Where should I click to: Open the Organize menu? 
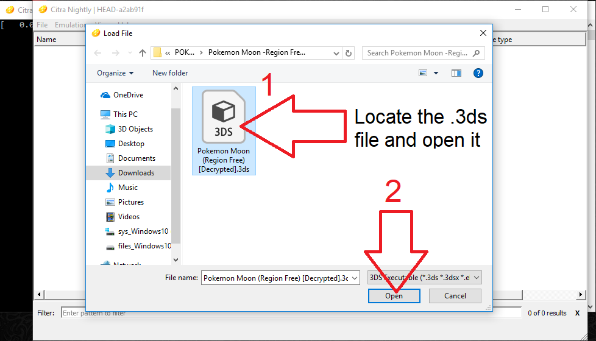(115, 73)
